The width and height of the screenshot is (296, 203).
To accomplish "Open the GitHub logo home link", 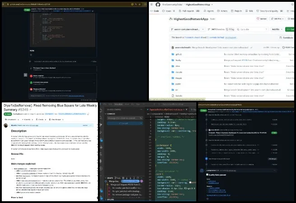I will point(158,5).
